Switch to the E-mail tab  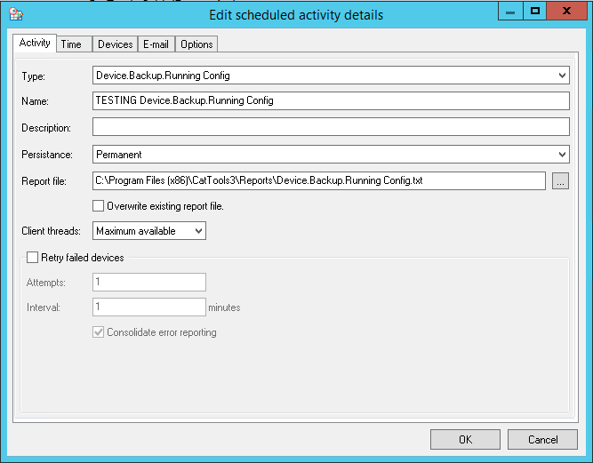[x=156, y=44]
